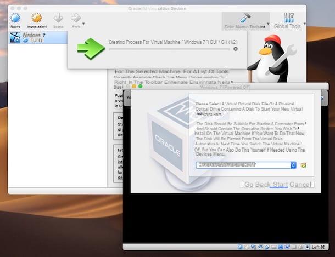Open the Host Drive optical disk combo box
This screenshot has height=257, width=335.
pos(246,165)
